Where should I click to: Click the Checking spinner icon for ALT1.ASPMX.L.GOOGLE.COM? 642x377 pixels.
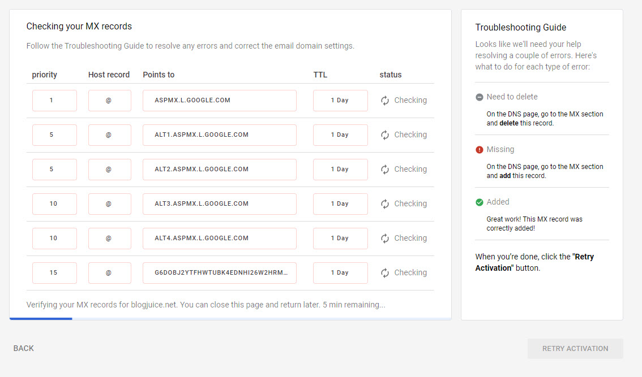[x=385, y=135]
